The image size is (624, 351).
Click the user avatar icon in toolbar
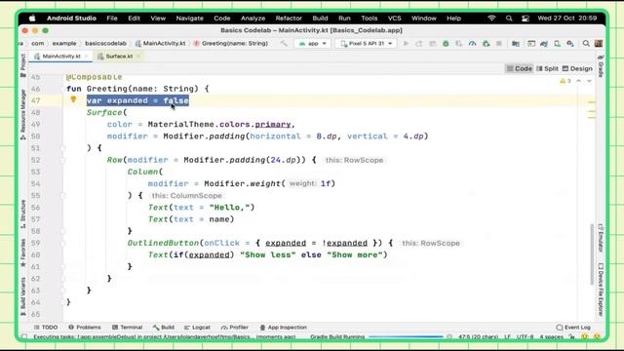tap(598, 43)
